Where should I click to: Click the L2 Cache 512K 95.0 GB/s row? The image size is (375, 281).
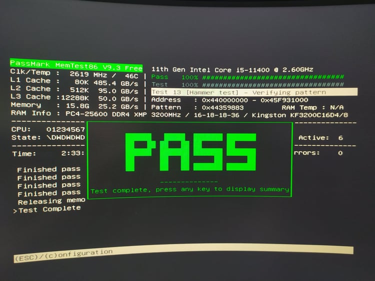(74, 89)
